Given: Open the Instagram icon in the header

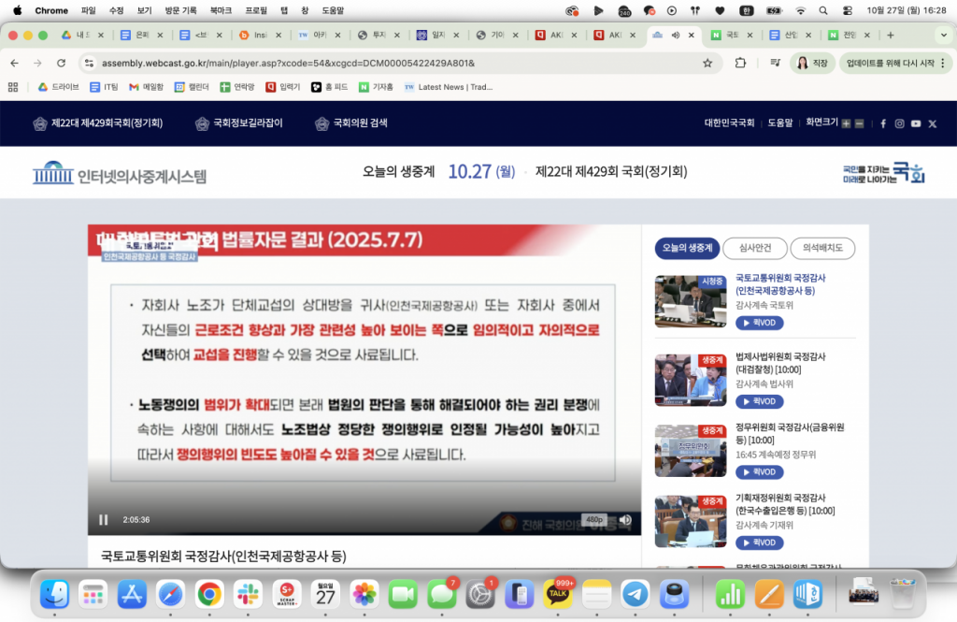Looking at the screenshot, I should point(899,123).
